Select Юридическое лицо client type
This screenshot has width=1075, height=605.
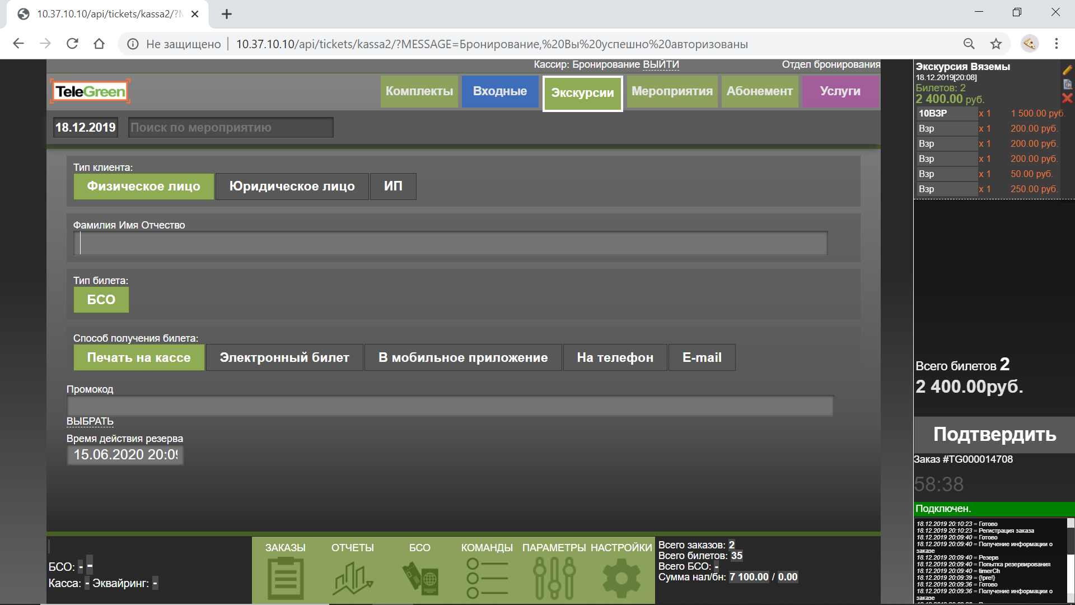(292, 187)
